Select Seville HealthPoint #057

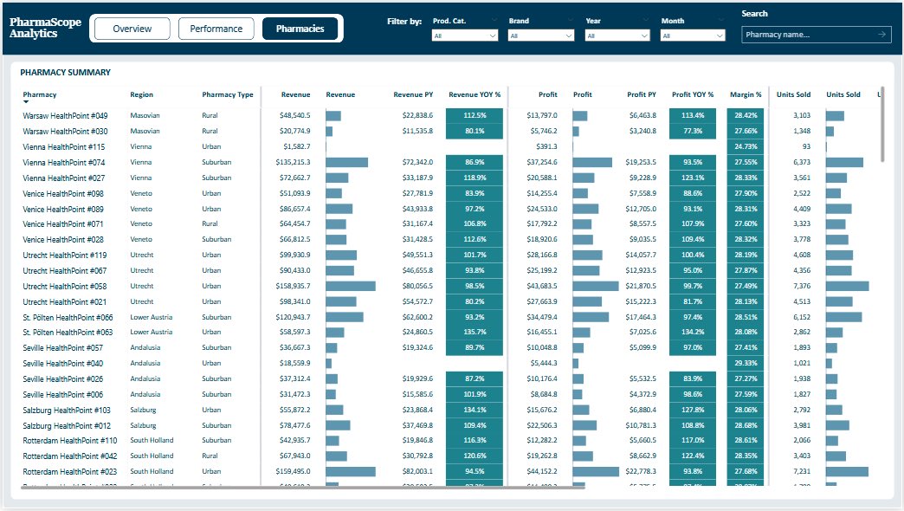tap(63, 347)
